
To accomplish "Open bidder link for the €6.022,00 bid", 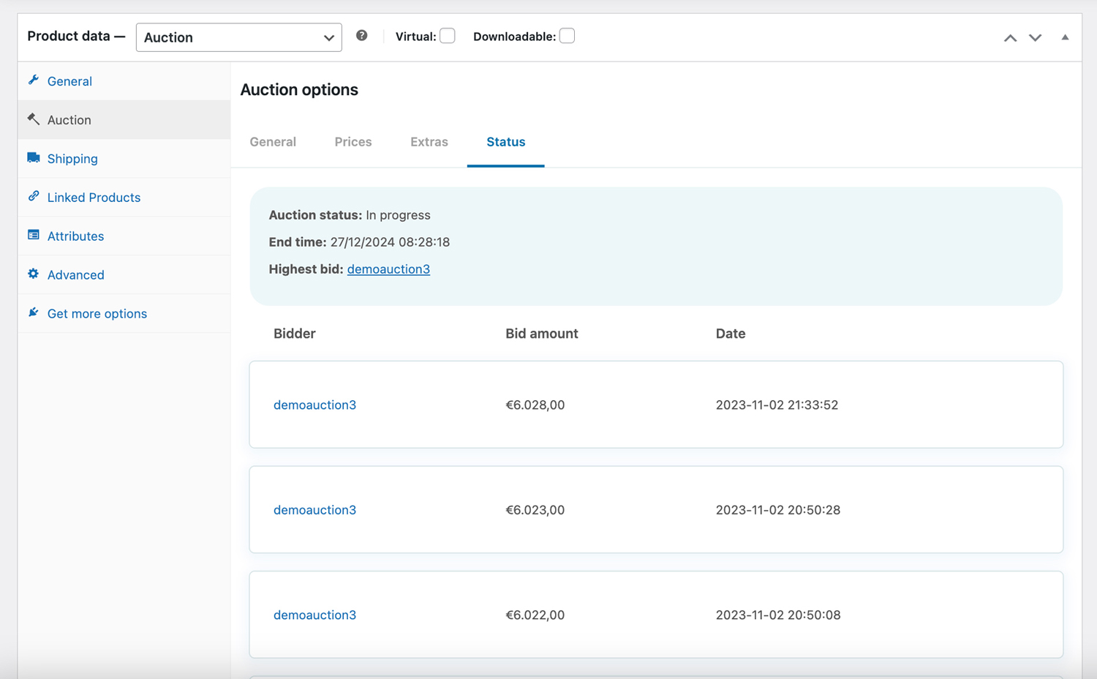I will (x=314, y=615).
